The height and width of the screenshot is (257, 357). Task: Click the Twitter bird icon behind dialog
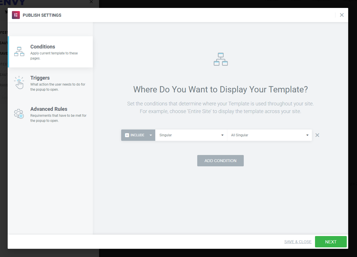6,12
